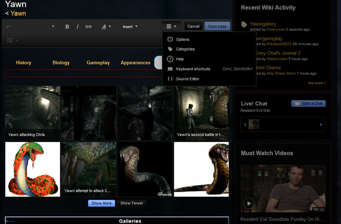This screenshot has height=224, width=341.
Task: Click the Show More gallery button
Action: (102, 203)
